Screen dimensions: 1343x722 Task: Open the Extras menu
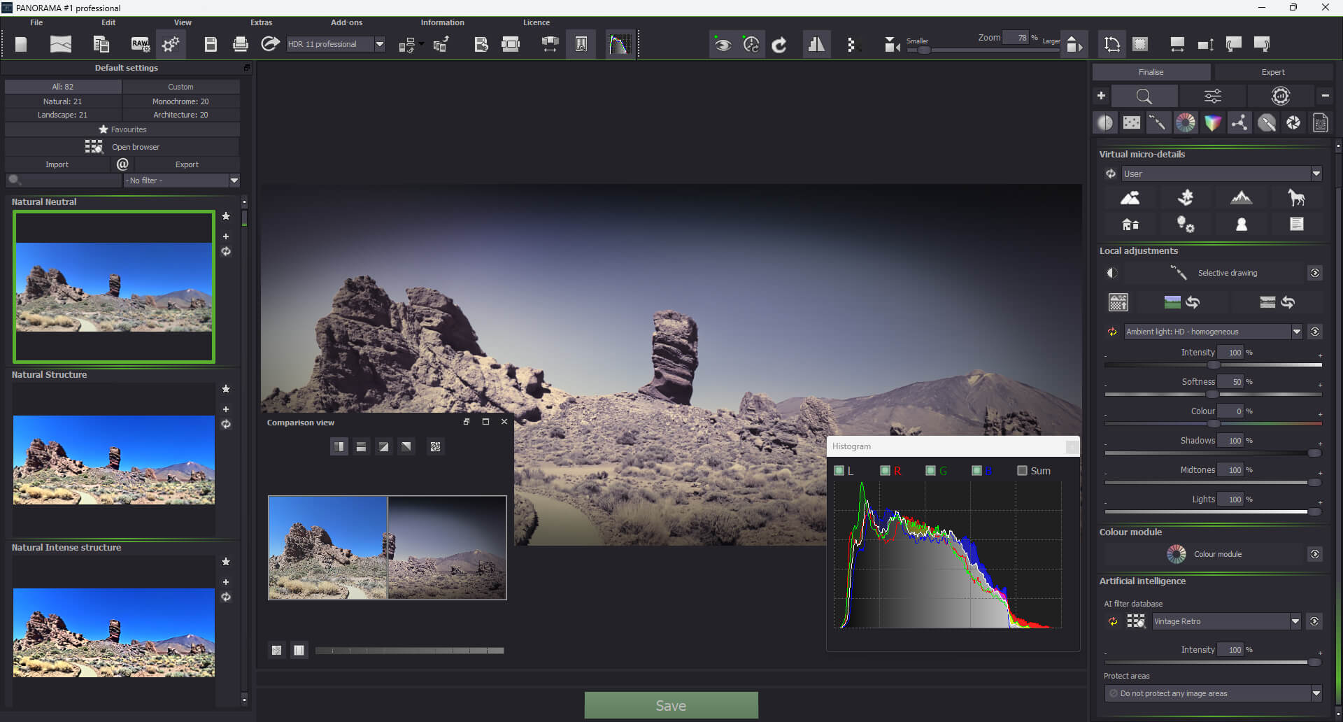(x=260, y=22)
